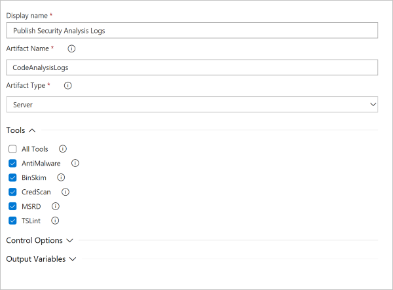The height and width of the screenshot is (290, 393).
Task: Click the info icon next to MSRD
Action: [55, 206]
